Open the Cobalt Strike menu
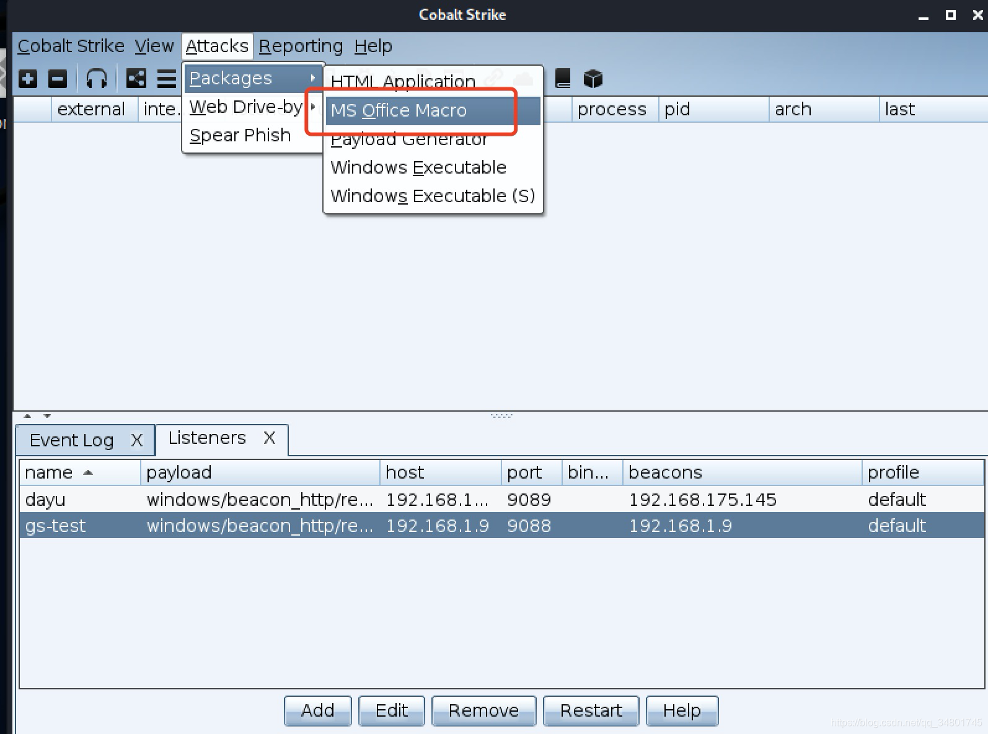The image size is (988, 734). [x=71, y=46]
